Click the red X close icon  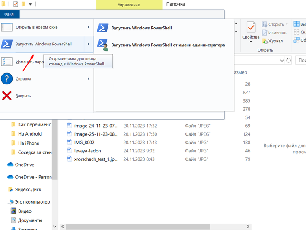(7, 96)
